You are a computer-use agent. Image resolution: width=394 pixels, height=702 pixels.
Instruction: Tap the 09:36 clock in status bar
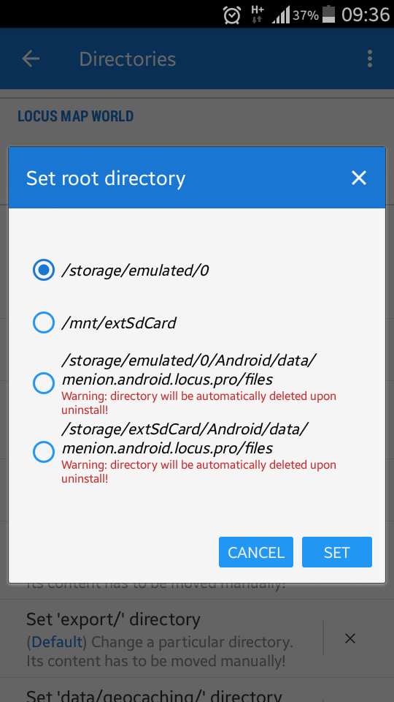click(x=366, y=15)
